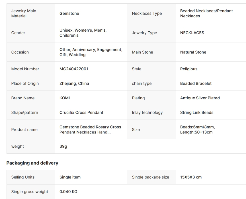The width and height of the screenshot is (246, 199).
Task: Click the 'Zhejiang, China' origin value
Action: 74,83
